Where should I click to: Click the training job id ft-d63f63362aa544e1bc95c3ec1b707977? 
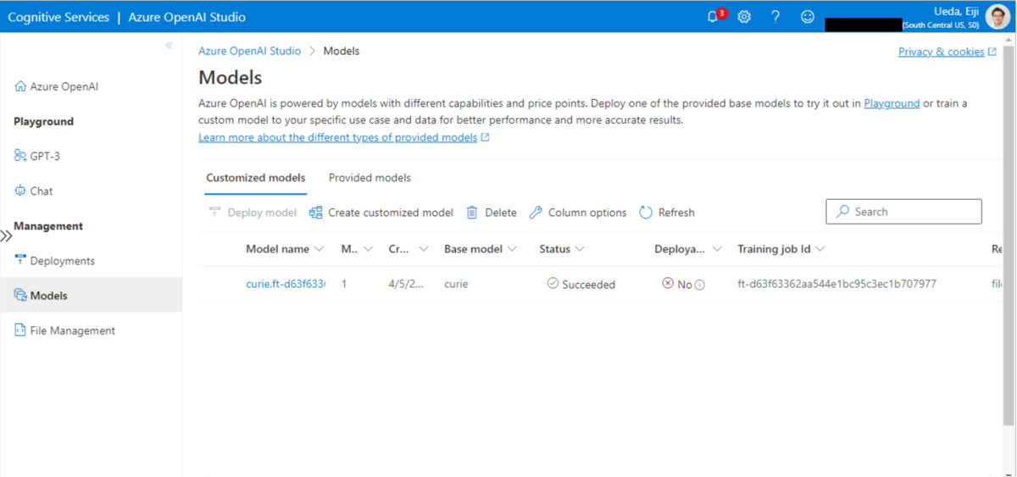pyautogui.click(x=836, y=284)
